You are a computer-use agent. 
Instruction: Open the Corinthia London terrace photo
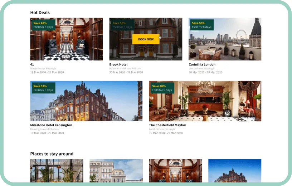[225, 39]
